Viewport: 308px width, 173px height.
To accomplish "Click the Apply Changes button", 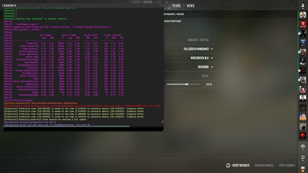I will click(x=287, y=165).
